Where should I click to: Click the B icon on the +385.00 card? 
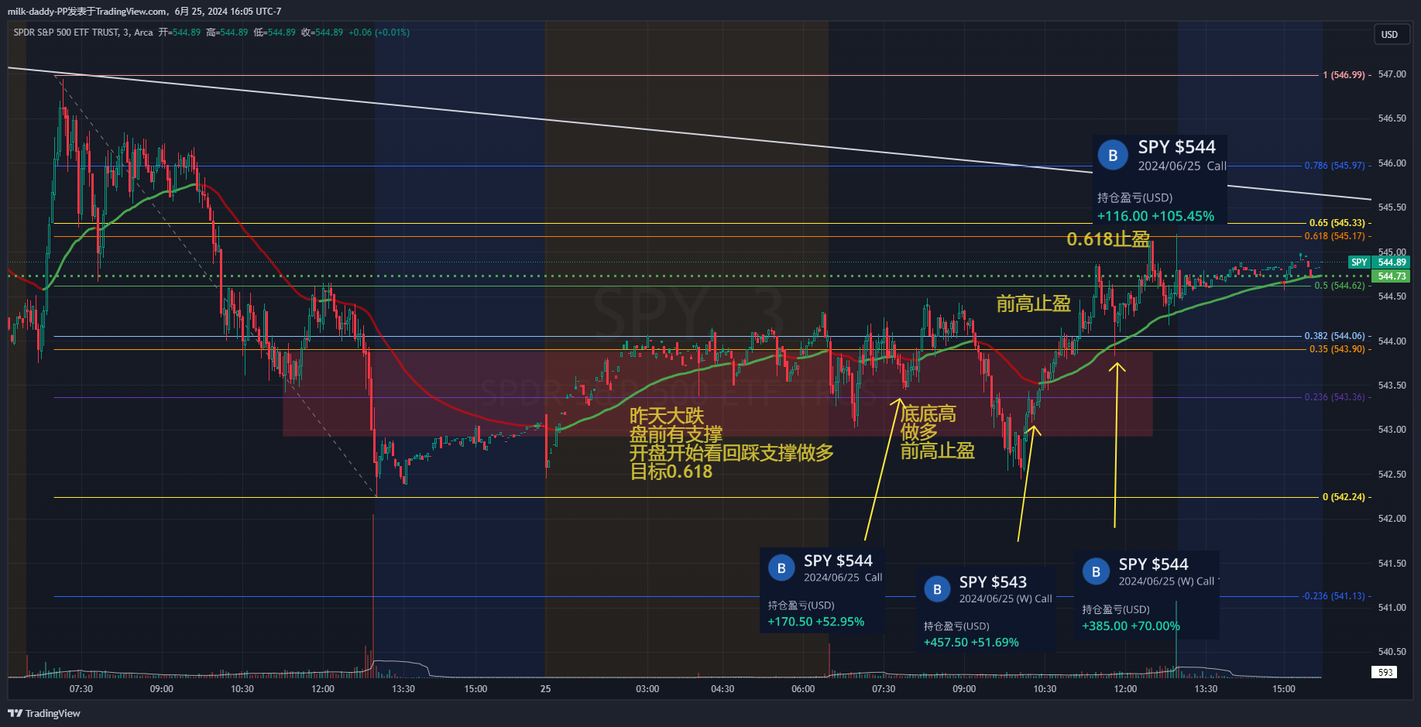tap(1096, 572)
